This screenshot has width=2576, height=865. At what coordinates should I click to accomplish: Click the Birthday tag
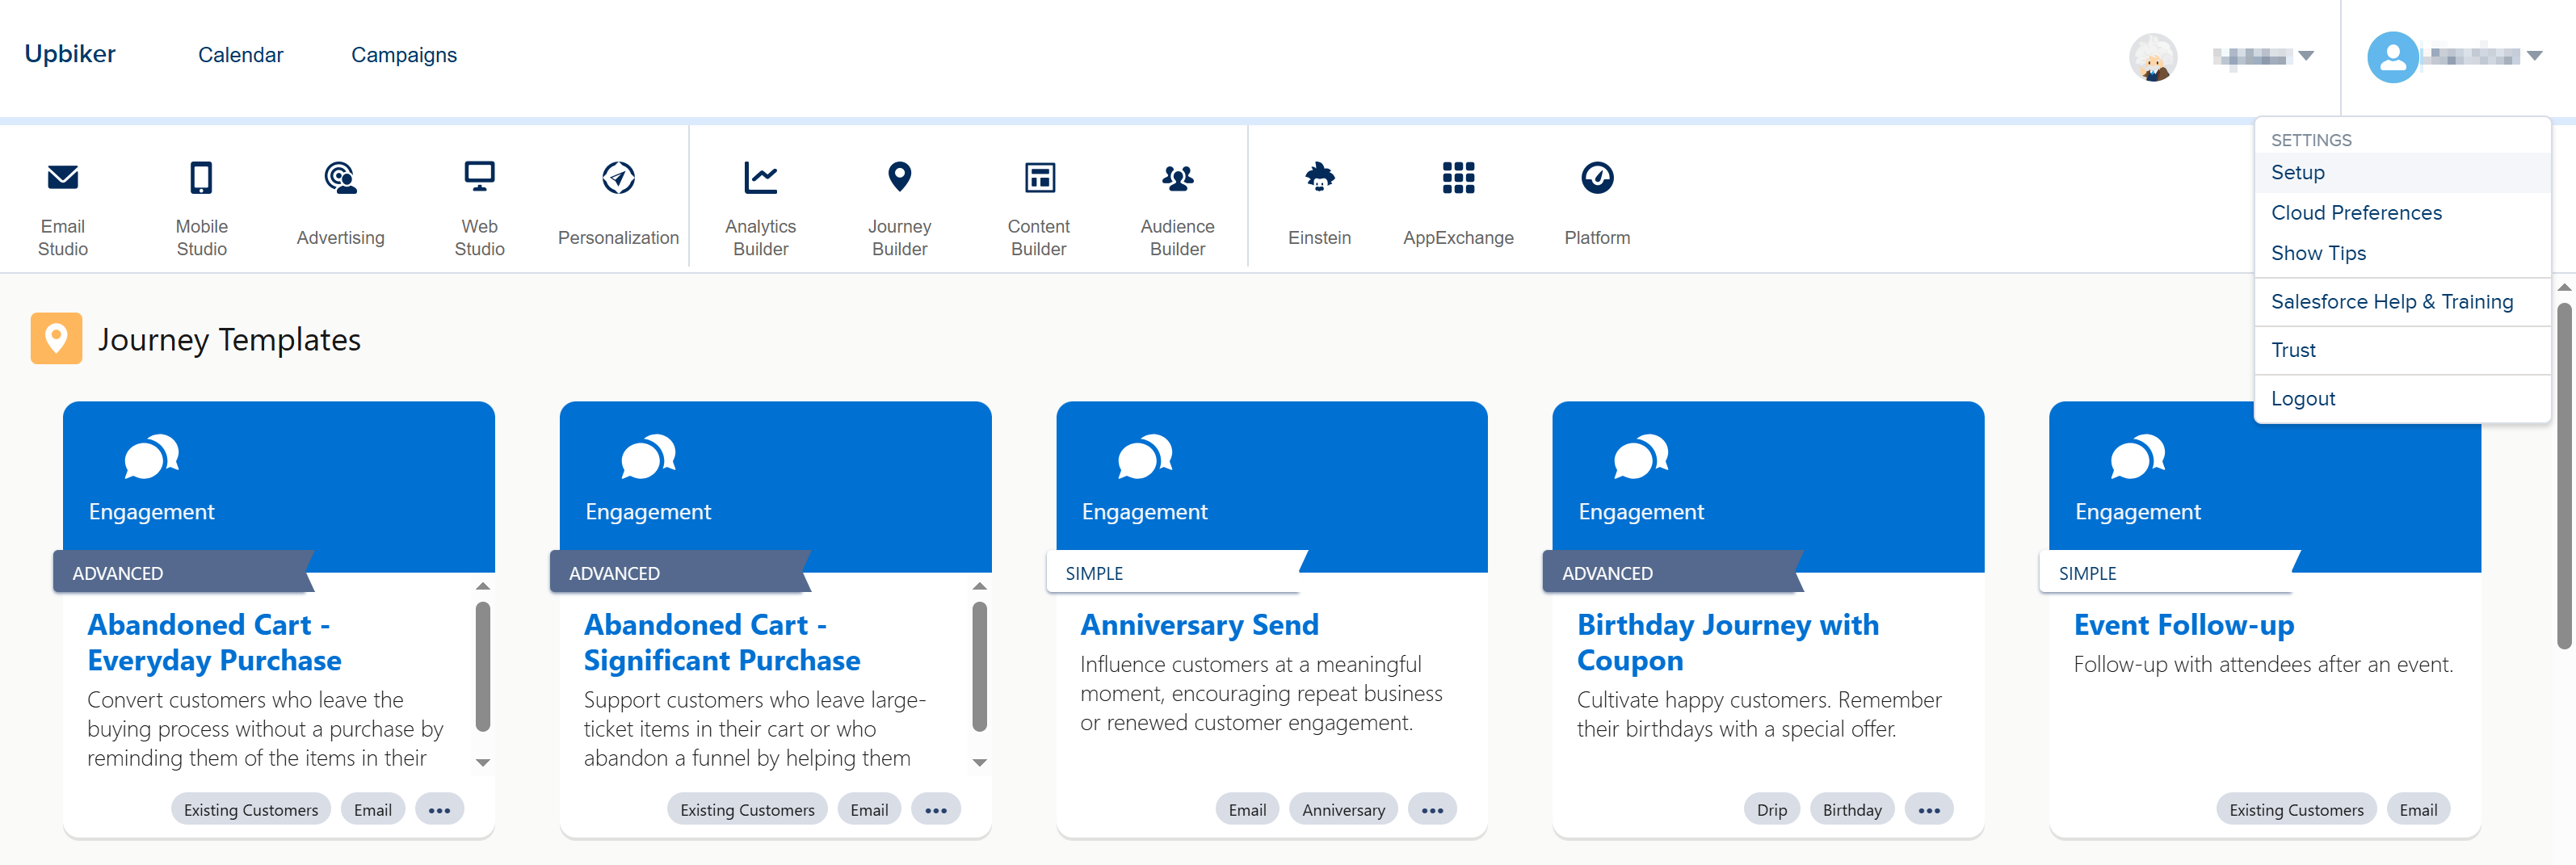pos(1852,810)
